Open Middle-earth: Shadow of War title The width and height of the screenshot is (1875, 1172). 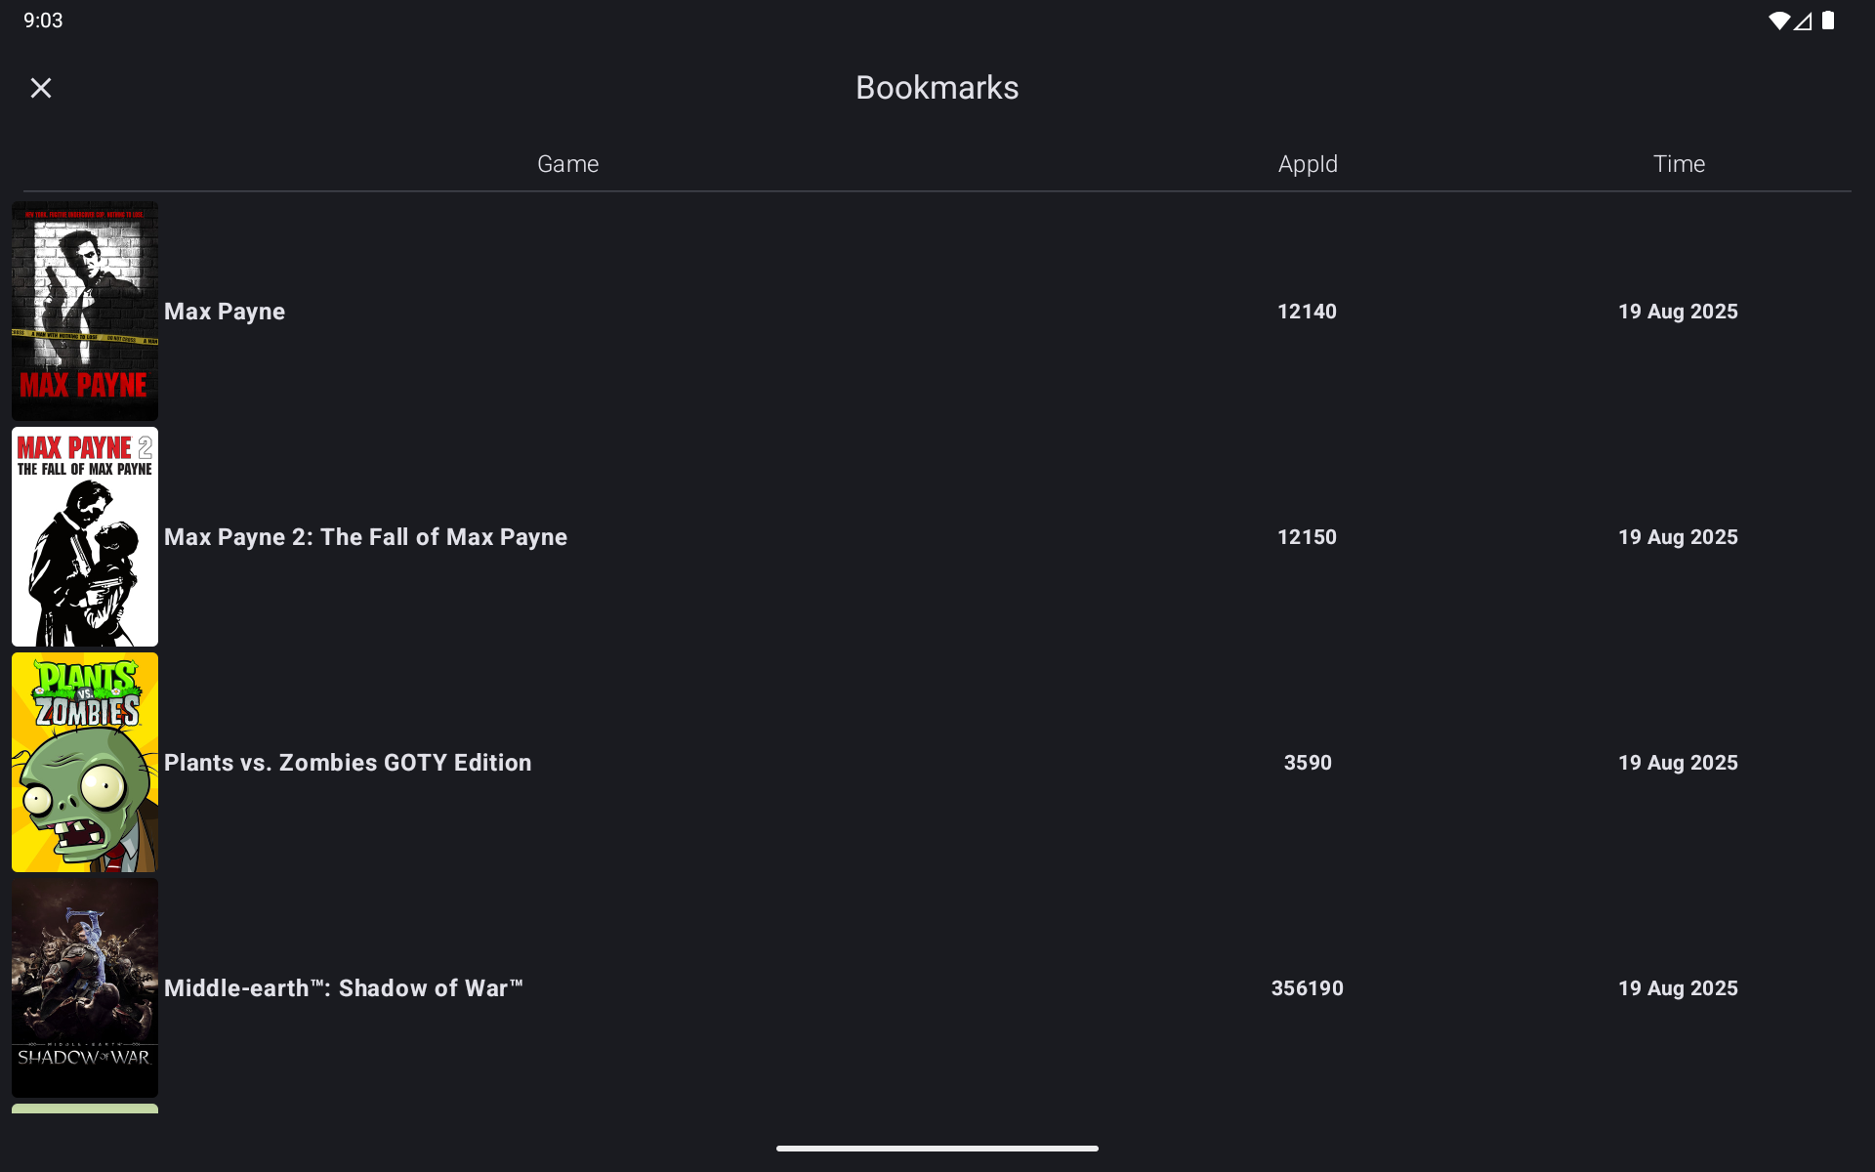click(x=344, y=988)
